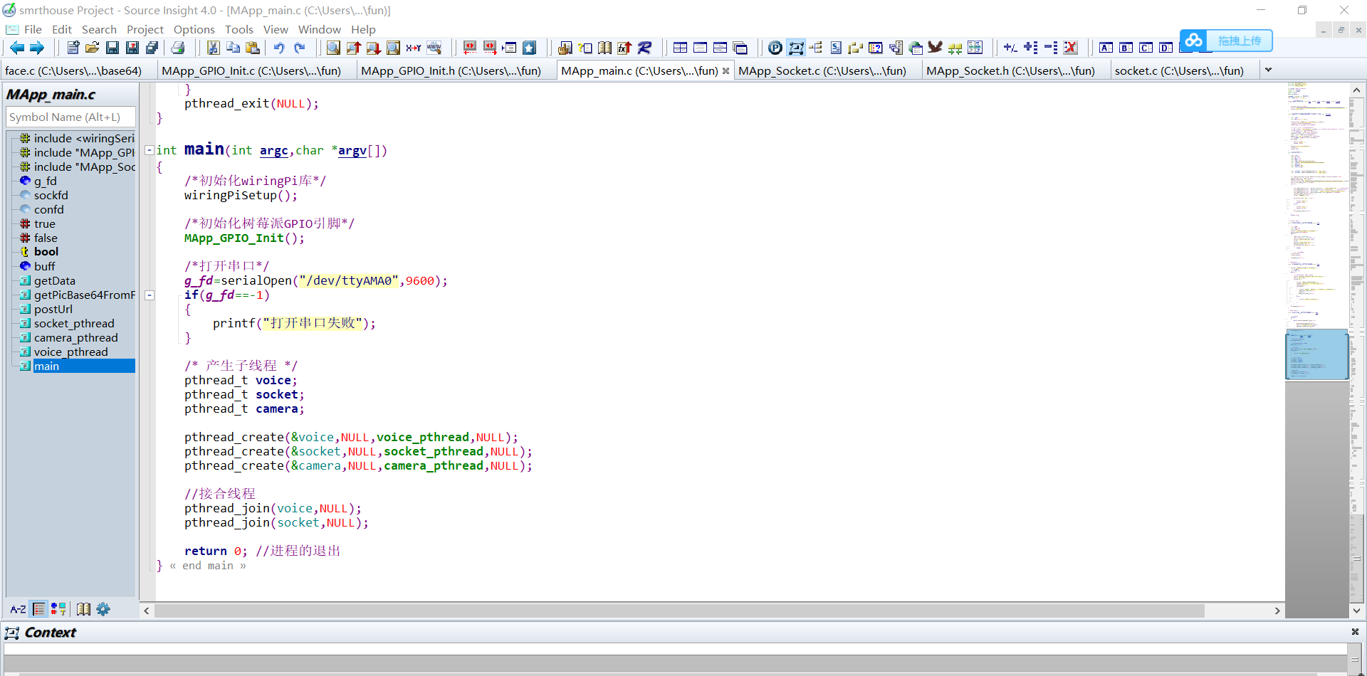Select camera_pthread in symbol list
Screen dimensions: 1367x676
click(76, 337)
